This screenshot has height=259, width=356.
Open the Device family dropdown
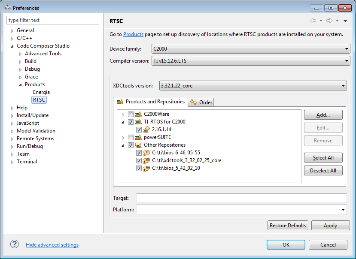(x=251, y=49)
